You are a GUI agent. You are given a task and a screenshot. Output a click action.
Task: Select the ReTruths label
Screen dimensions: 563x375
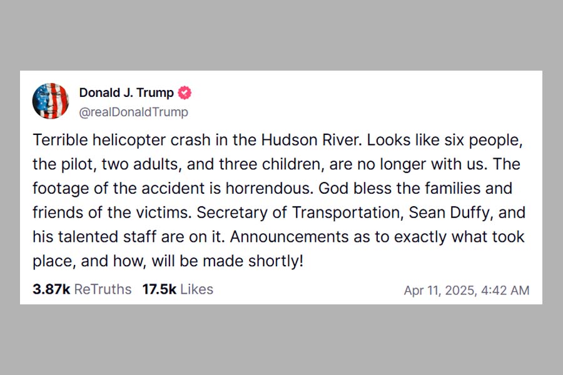(103, 289)
